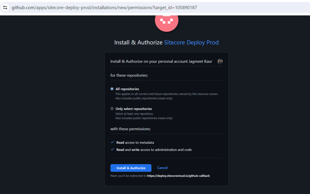The width and height of the screenshot is (310, 194).
Task: Click the "with these permissions:" section heading
Action: point(130,129)
